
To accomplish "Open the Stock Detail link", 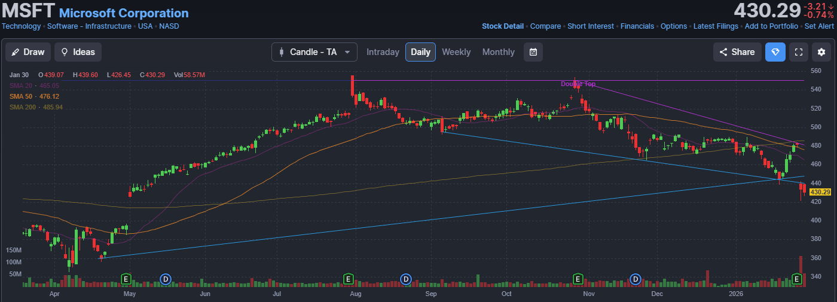I will (x=503, y=26).
